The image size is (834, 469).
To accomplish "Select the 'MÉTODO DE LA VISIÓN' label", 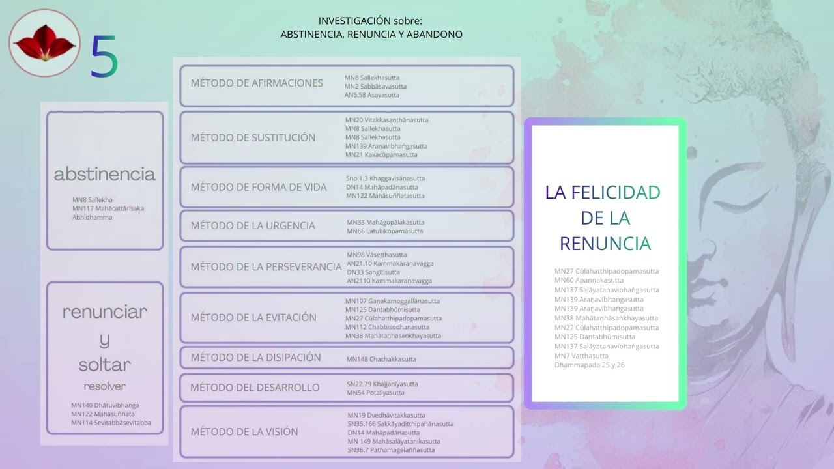I will pyautogui.click(x=244, y=432).
